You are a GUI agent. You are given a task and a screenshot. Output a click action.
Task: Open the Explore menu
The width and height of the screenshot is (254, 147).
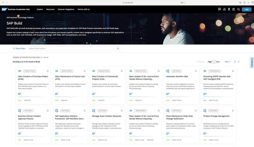[x=40, y=9]
